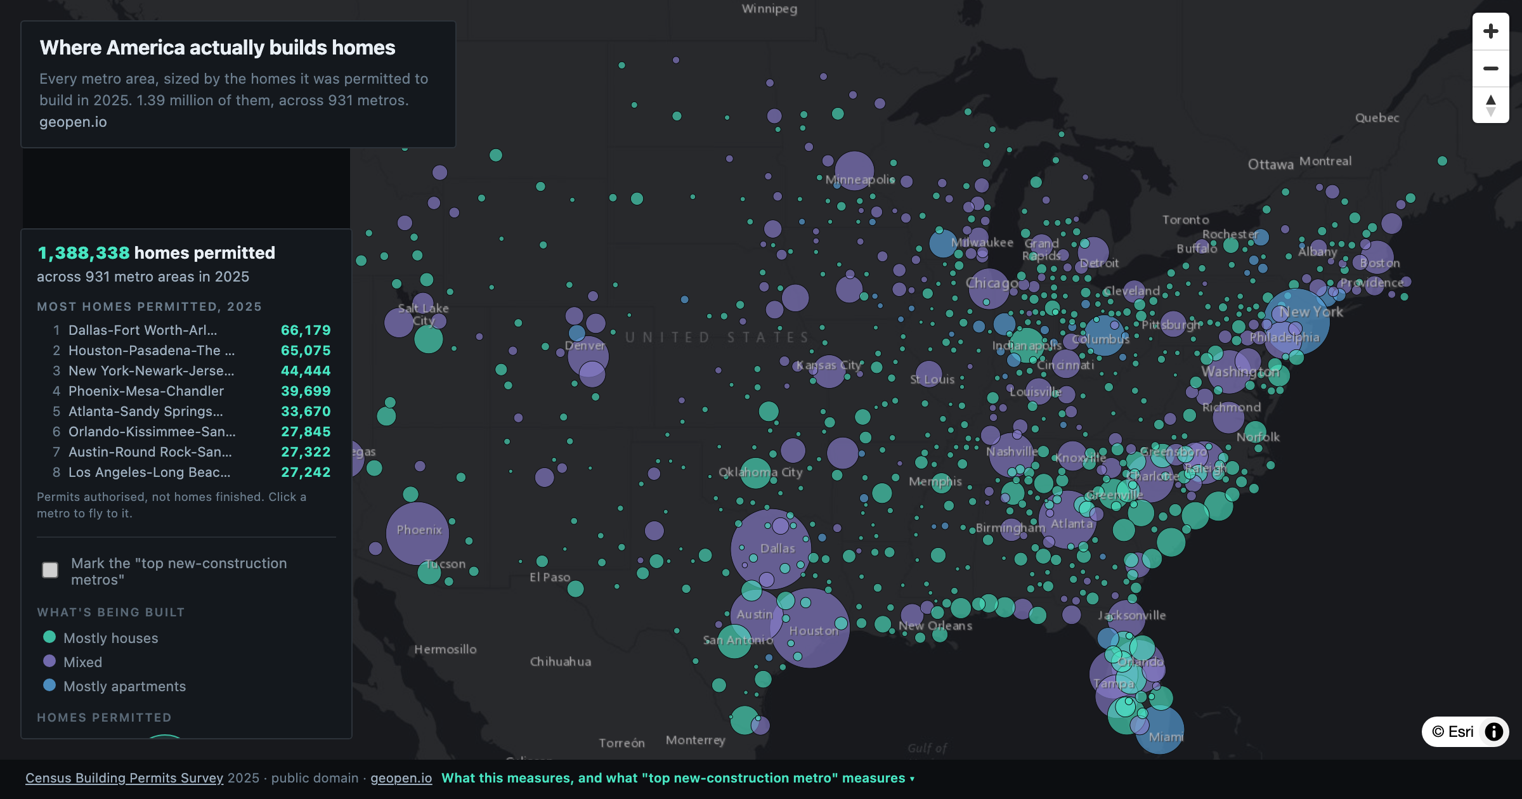Open the Esri attribution info icon

(x=1494, y=732)
